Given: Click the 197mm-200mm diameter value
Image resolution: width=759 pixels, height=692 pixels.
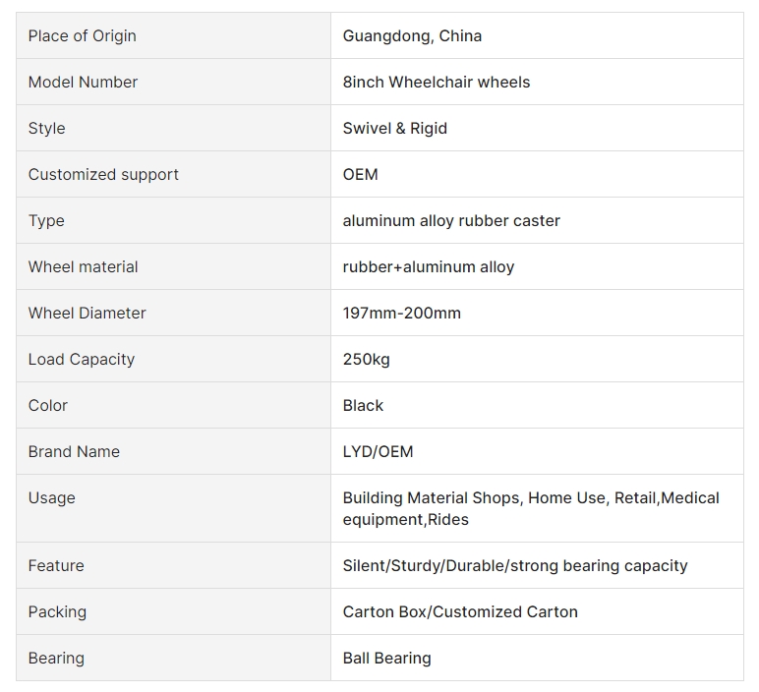Looking at the screenshot, I should tap(402, 314).
